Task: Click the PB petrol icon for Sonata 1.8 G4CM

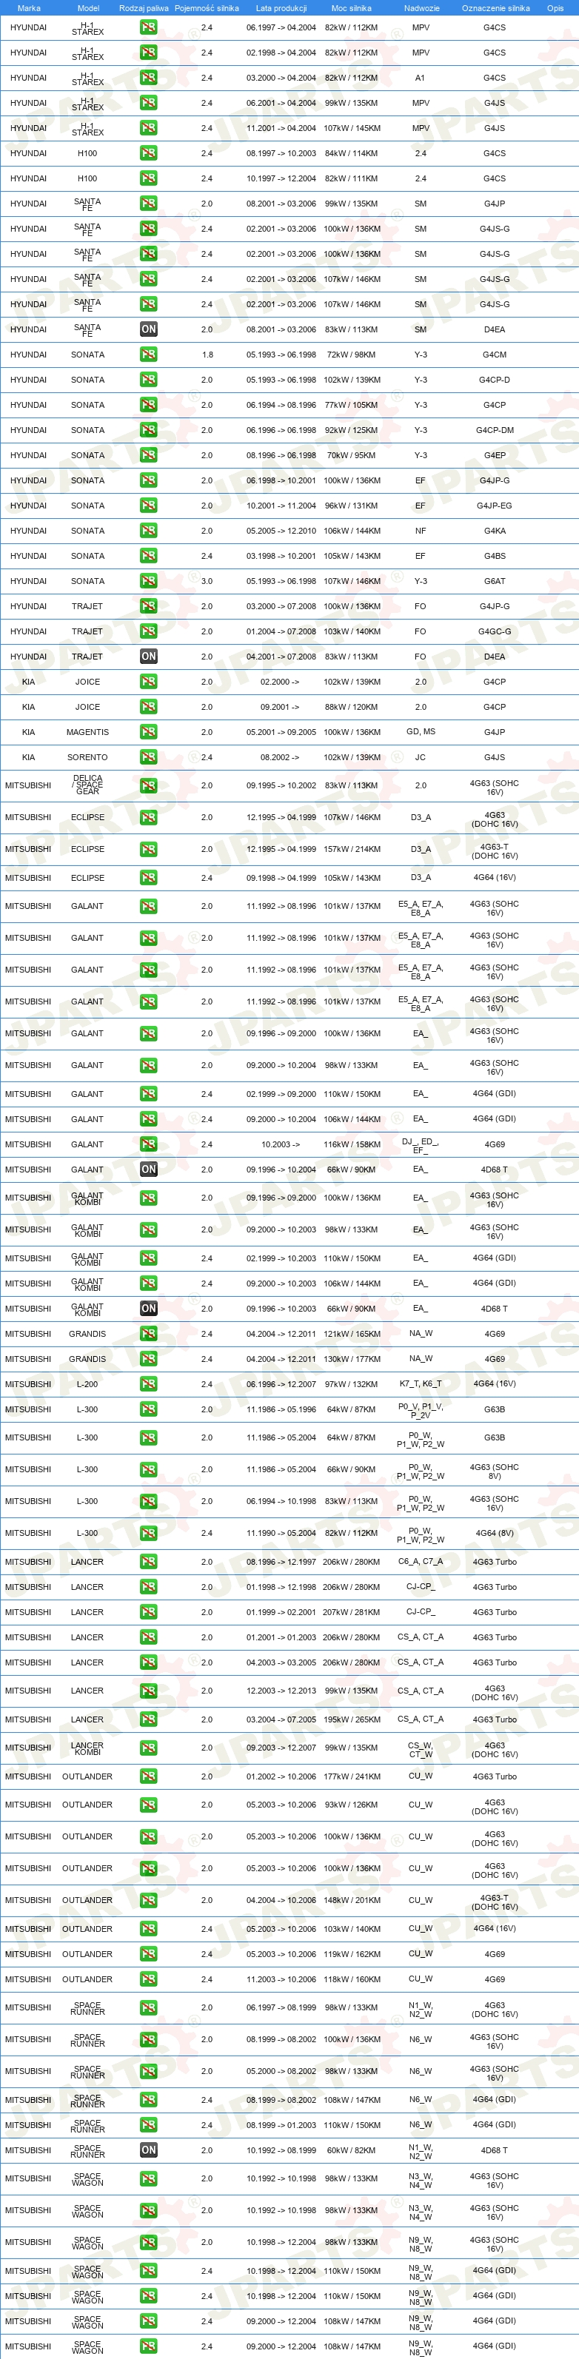Action: pos(148,355)
